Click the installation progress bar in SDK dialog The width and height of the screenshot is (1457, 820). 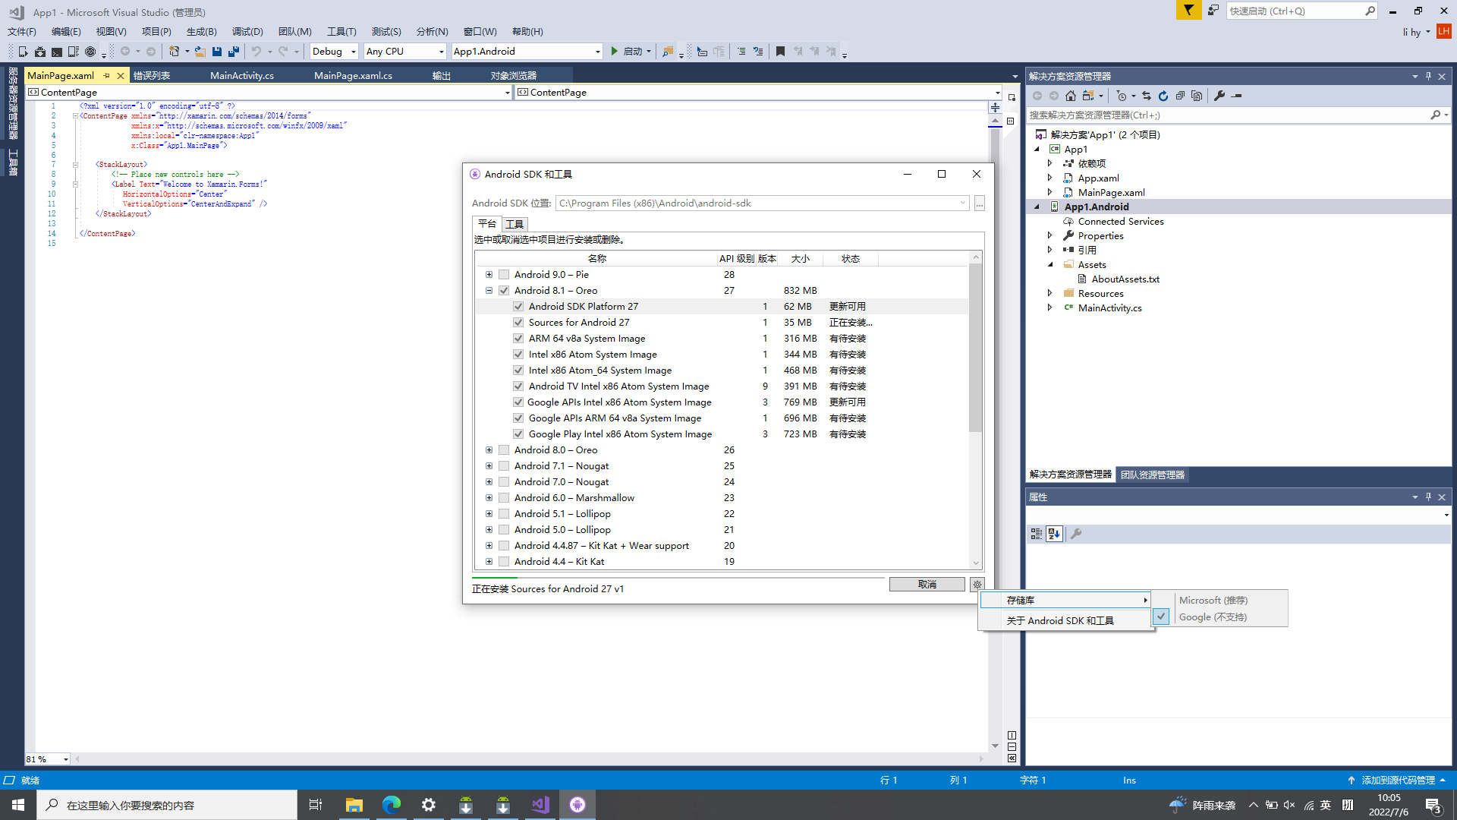point(678,579)
